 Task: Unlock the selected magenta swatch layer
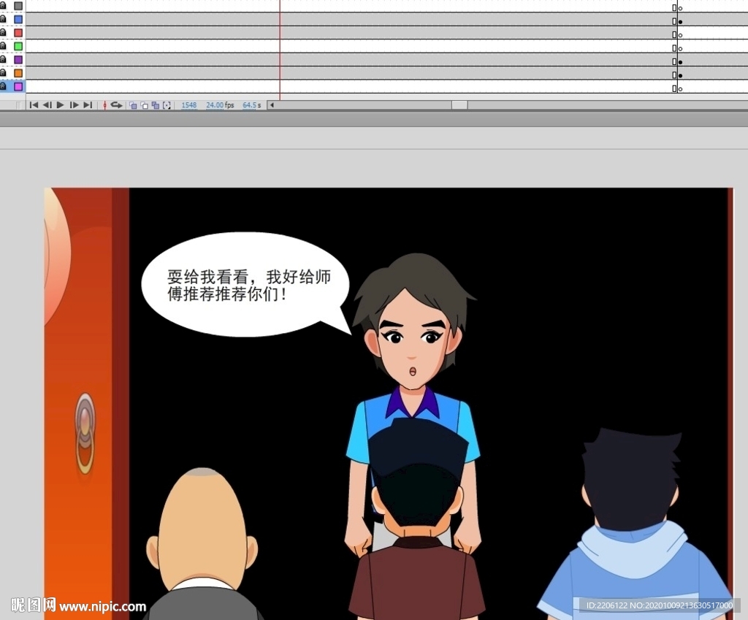tap(3, 86)
